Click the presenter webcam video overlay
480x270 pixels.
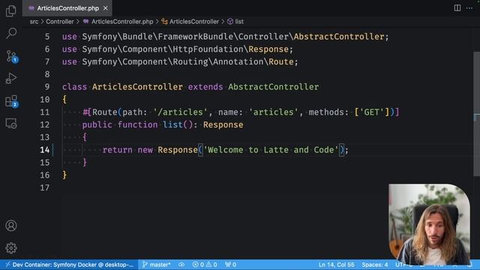pos(429,223)
